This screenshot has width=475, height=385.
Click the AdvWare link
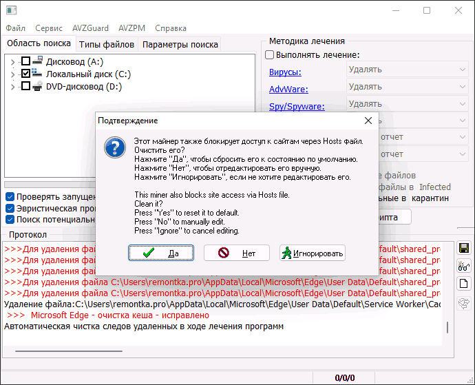[288, 89]
